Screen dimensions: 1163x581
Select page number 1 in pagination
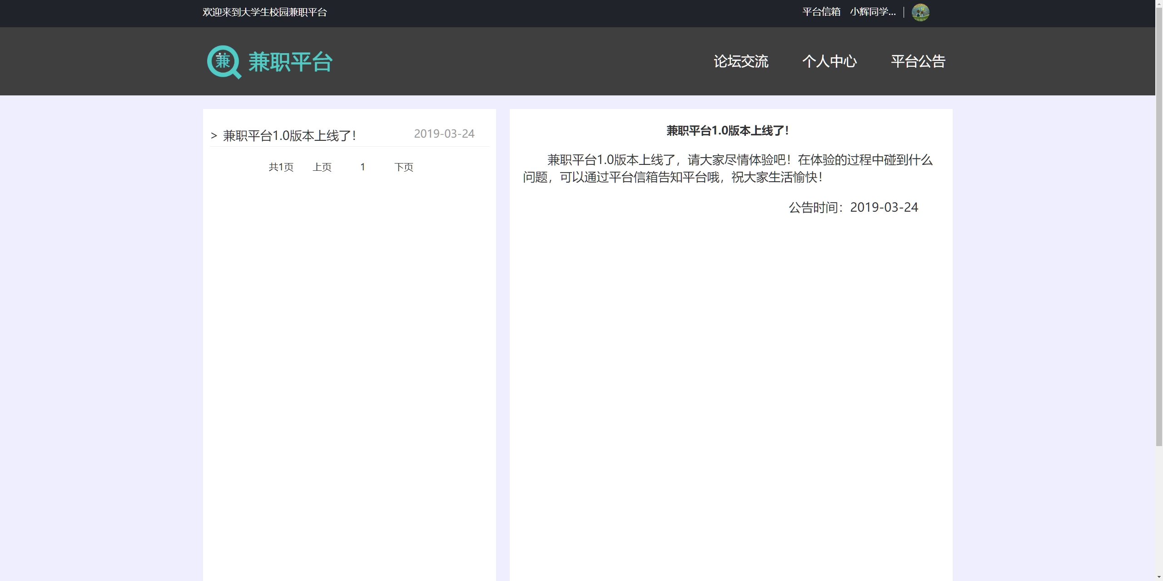pos(363,167)
